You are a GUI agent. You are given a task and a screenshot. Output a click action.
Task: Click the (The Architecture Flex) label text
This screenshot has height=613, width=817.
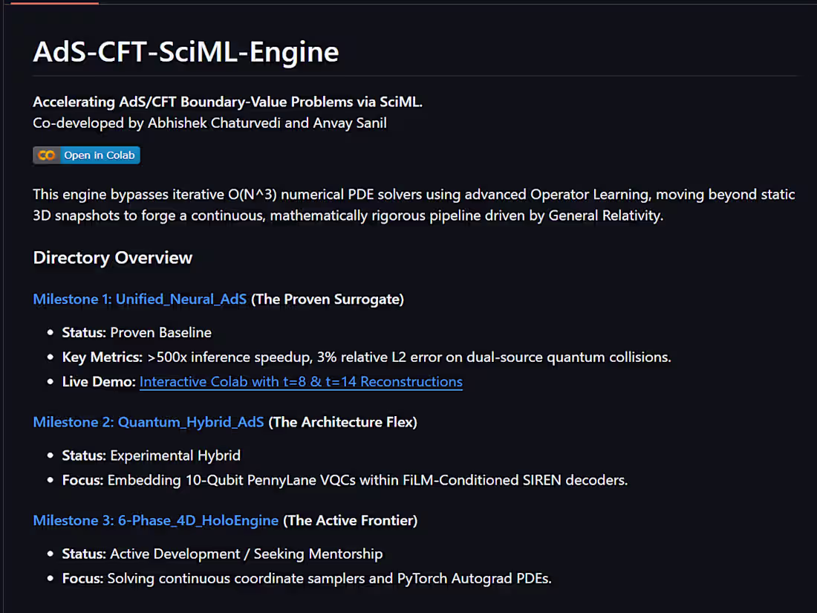(x=343, y=422)
